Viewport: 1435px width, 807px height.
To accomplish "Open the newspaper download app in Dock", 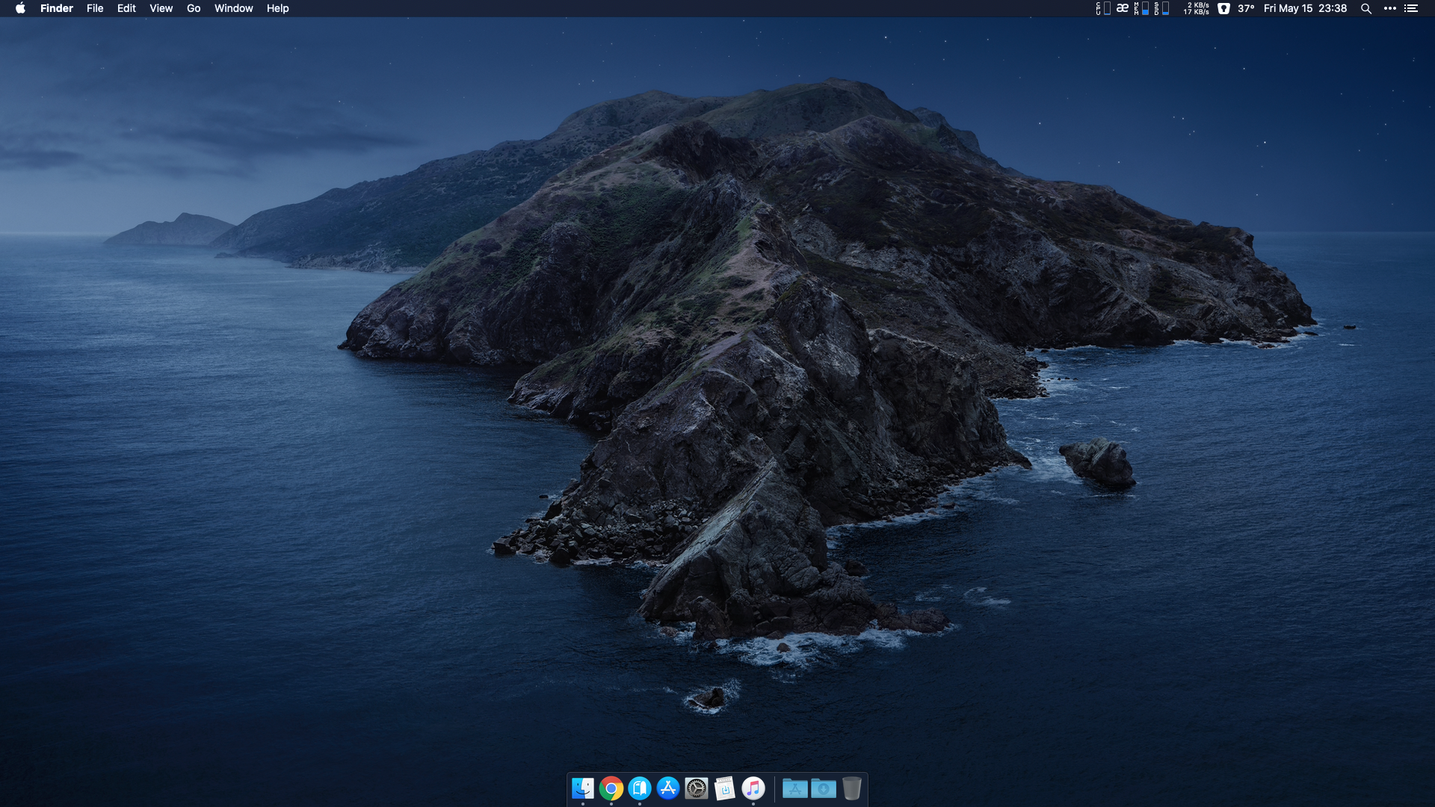I will click(724, 788).
